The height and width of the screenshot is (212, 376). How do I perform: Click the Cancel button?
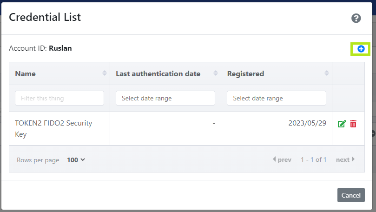351,195
